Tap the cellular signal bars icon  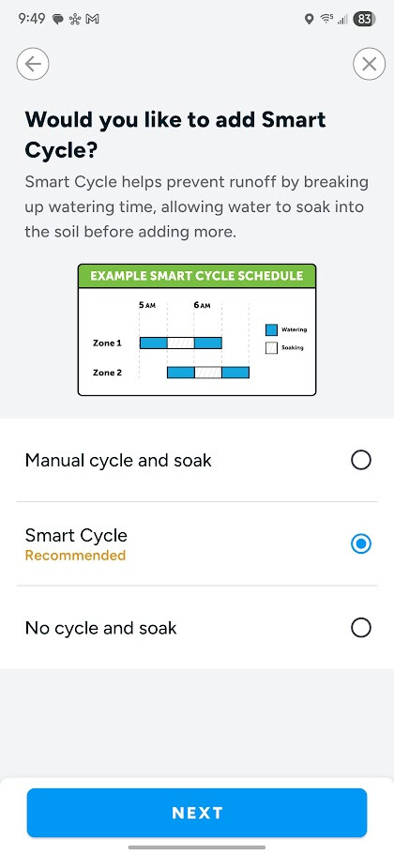pyautogui.click(x=342, y=20)
